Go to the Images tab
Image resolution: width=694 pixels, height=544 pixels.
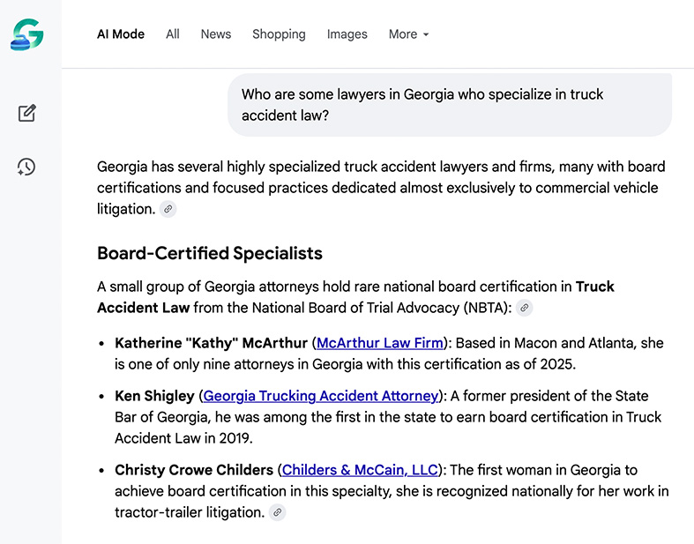point(347,34)
